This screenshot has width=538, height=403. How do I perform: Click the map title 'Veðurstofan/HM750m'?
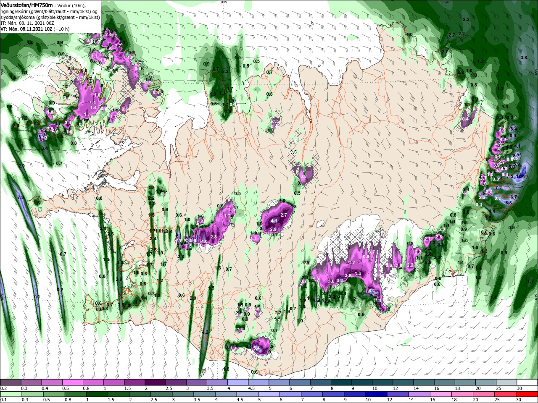(26, 5)
